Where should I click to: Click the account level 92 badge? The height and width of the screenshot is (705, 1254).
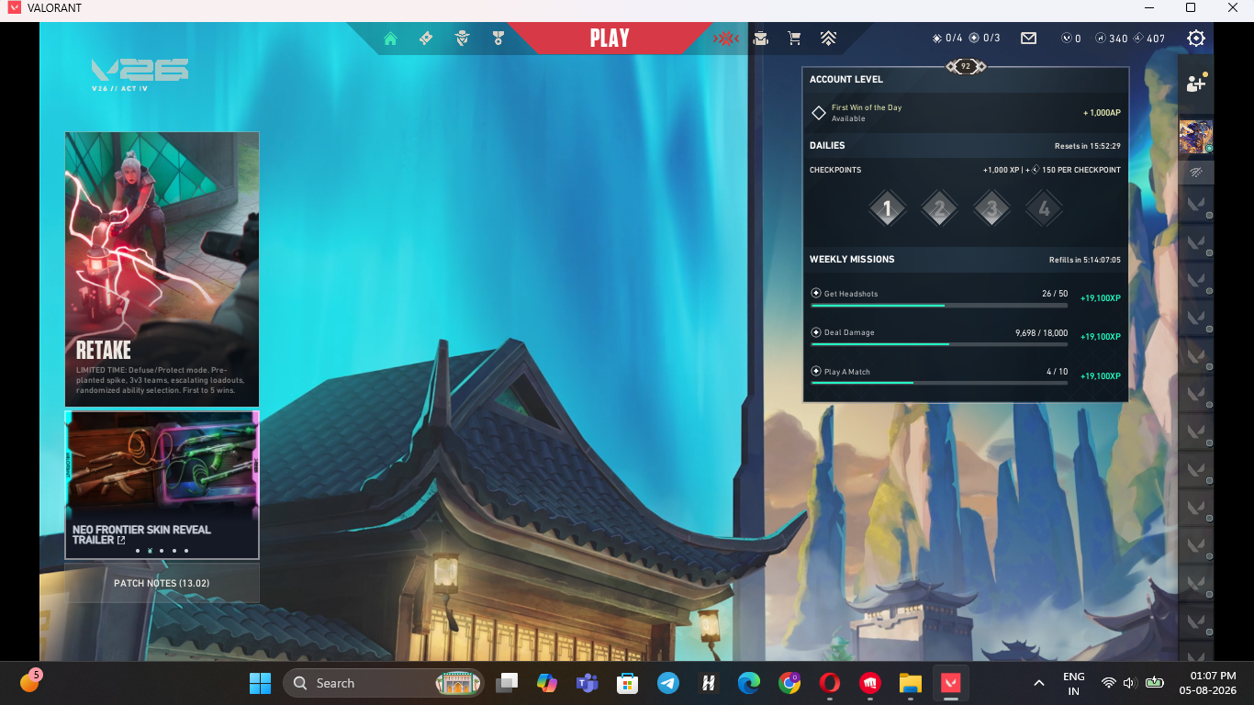pos(965,66)
